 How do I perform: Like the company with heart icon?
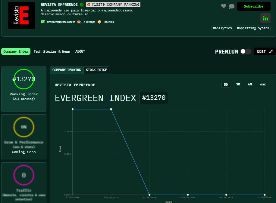[x=224, y=6]
